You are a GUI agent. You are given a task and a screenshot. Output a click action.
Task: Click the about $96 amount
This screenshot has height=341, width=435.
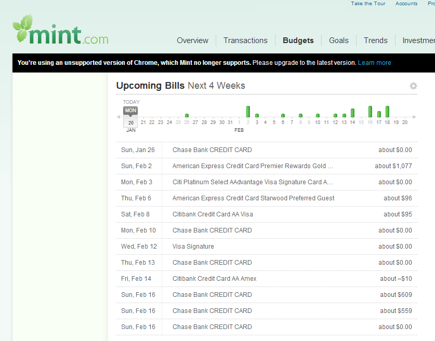pos(398,198)
